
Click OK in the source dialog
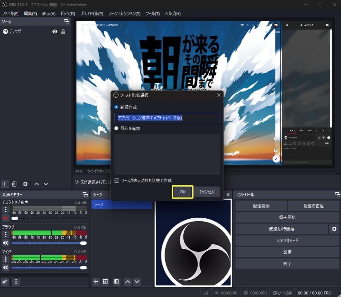click(x=182, y=192)
